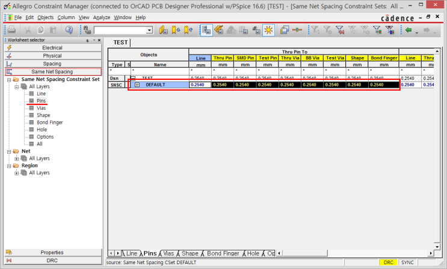Click the Find binoculars icon beside the search box
Viewport: 447px width, 269px height.
pos(87,29)
